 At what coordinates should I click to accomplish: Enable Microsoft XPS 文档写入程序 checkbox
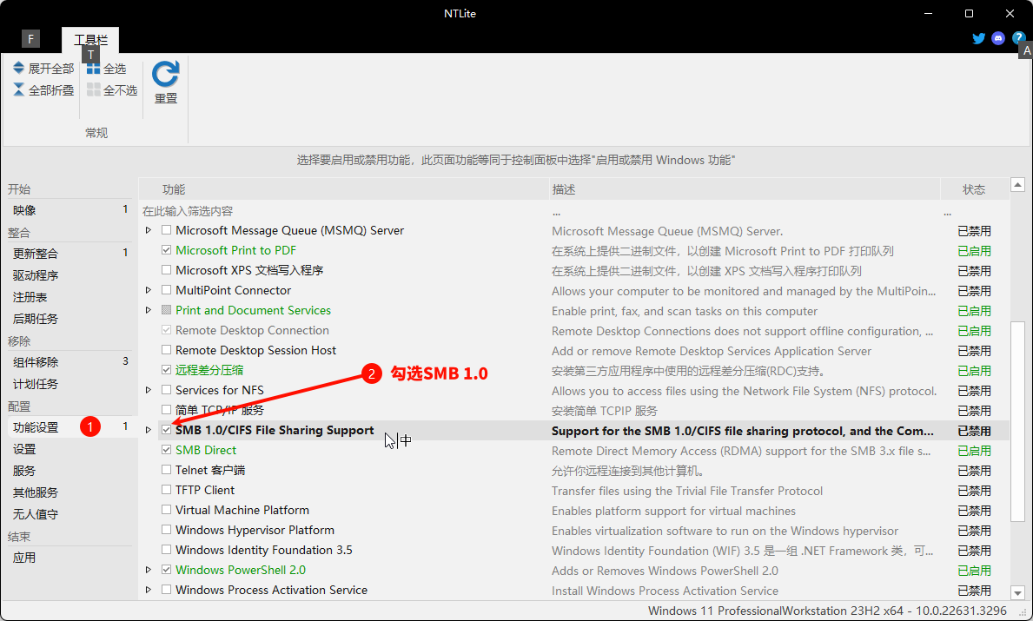167,270
